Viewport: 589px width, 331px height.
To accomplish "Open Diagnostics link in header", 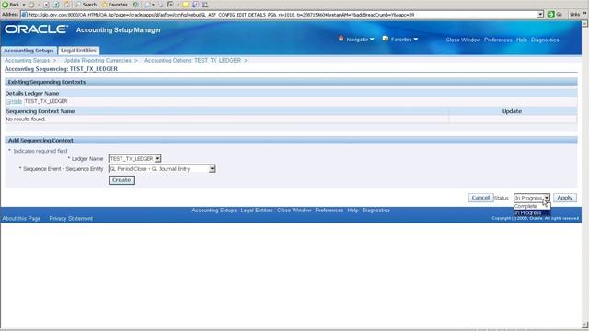I will [545, 40].
